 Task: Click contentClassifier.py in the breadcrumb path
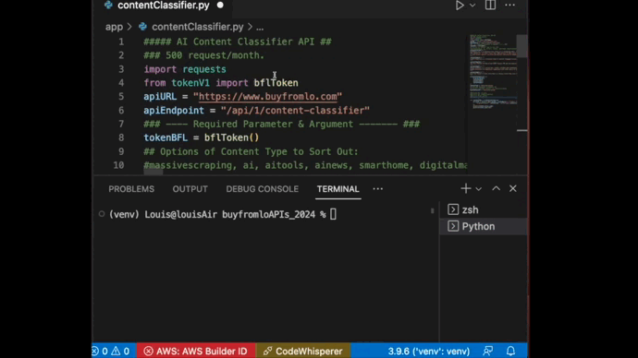pyautogui.click(x=197, y=27)
